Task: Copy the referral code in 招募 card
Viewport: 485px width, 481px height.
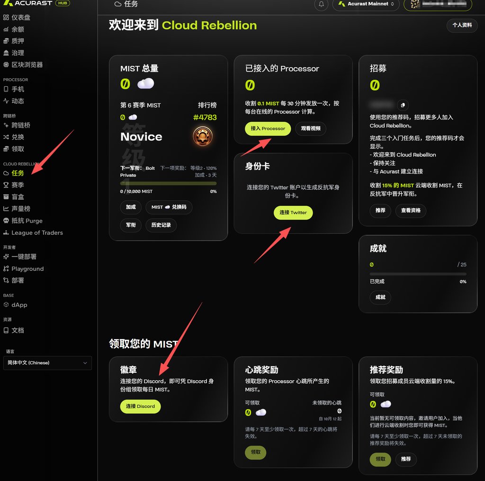Action: coord(403,105)
